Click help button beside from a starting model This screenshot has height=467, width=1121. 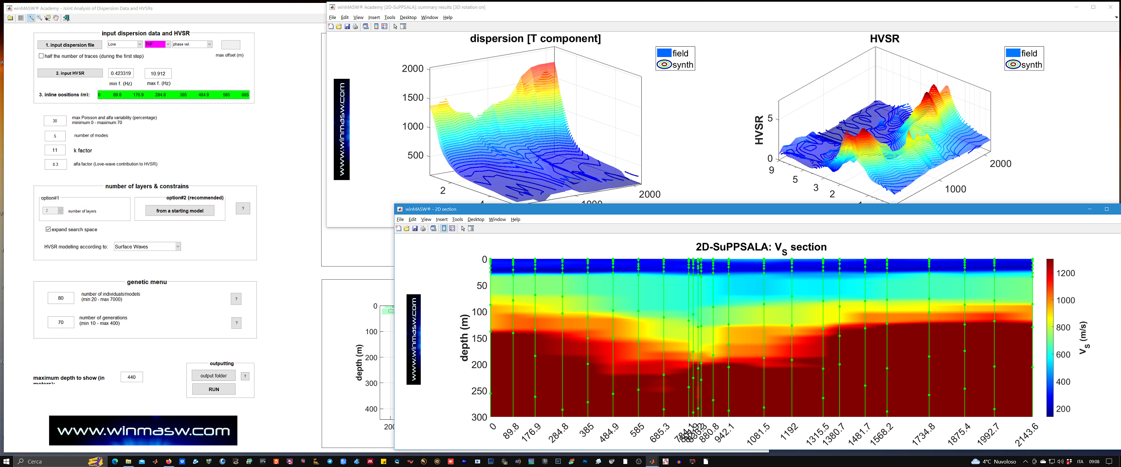click(x=243, y=208)
